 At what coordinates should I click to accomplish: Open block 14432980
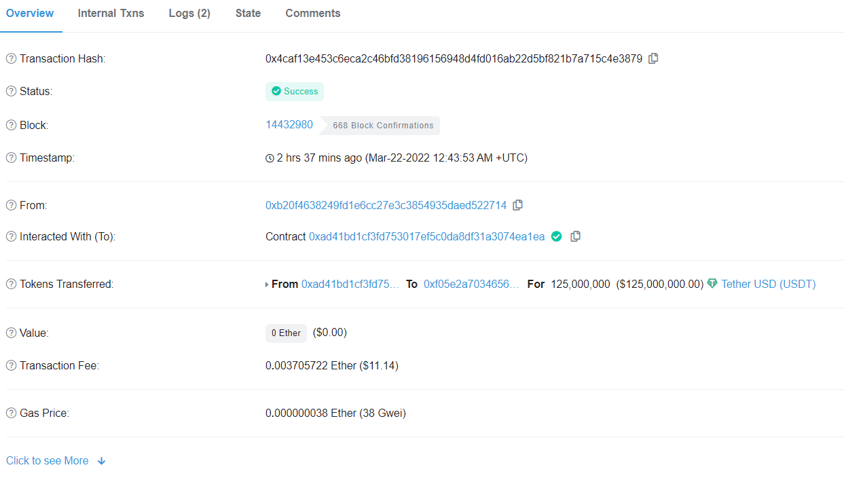click(x=290, y=124)
